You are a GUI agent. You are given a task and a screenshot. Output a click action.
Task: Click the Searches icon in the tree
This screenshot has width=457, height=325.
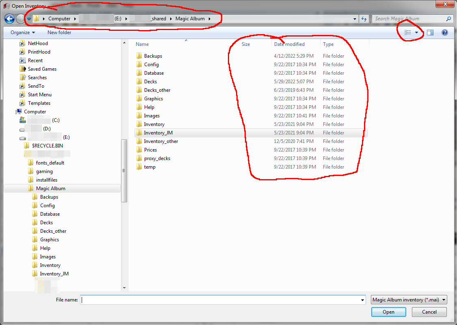click(x=22, y=77)
